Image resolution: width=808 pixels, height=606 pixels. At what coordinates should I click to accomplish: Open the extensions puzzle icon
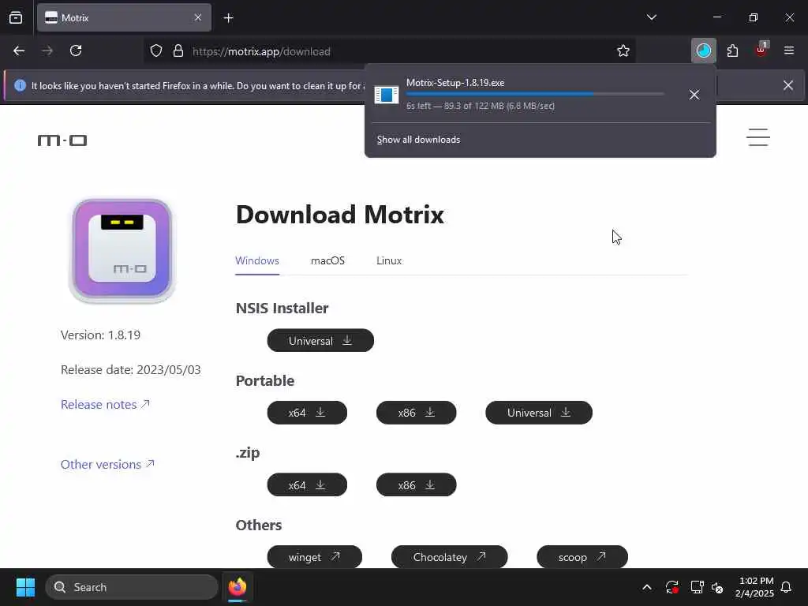[732, 51]
